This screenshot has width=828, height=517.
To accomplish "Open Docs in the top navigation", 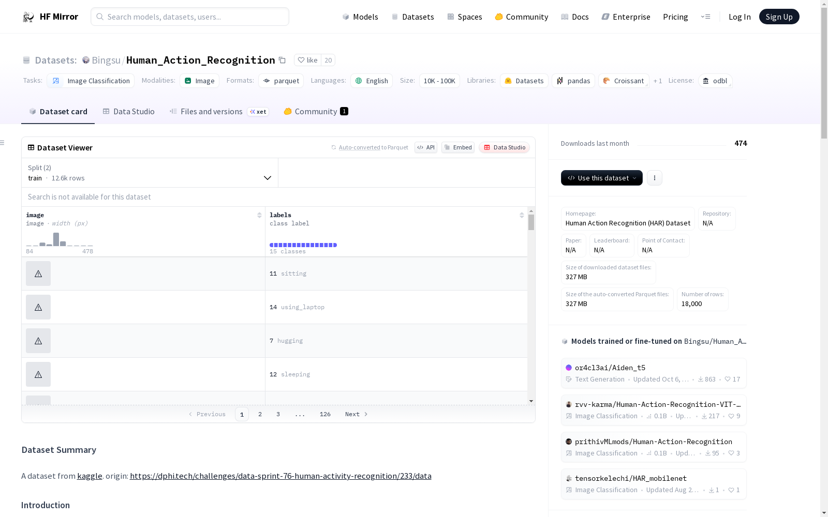I will pos(575,17).
